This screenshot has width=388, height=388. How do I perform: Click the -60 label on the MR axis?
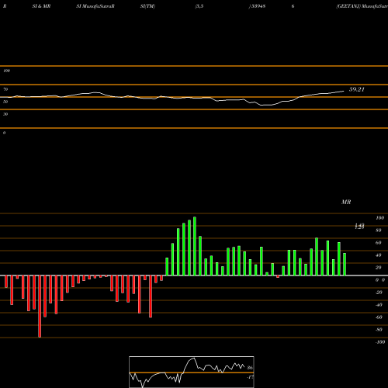click(x=379, y=317)
